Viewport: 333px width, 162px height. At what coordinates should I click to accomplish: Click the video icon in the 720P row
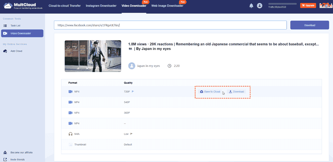click(71, 92)
